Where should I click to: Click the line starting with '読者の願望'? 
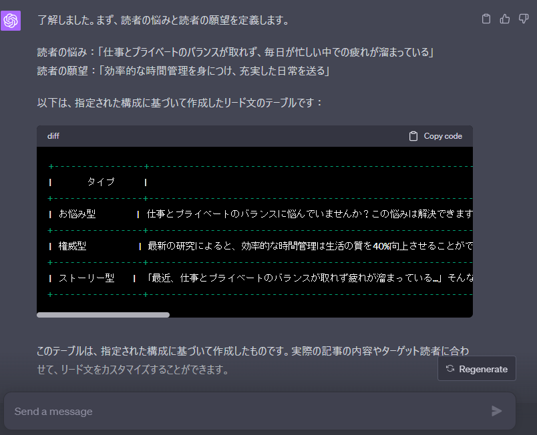click(183, 71)
